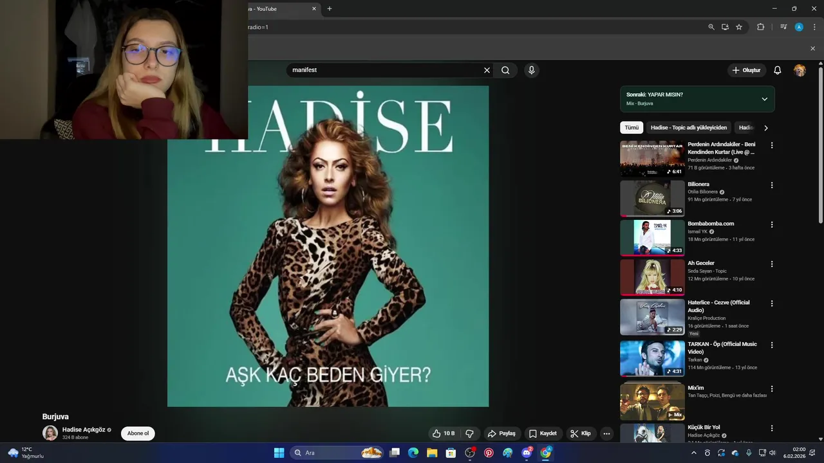Open Bilionera video thumbnail

tap(652, 198)
